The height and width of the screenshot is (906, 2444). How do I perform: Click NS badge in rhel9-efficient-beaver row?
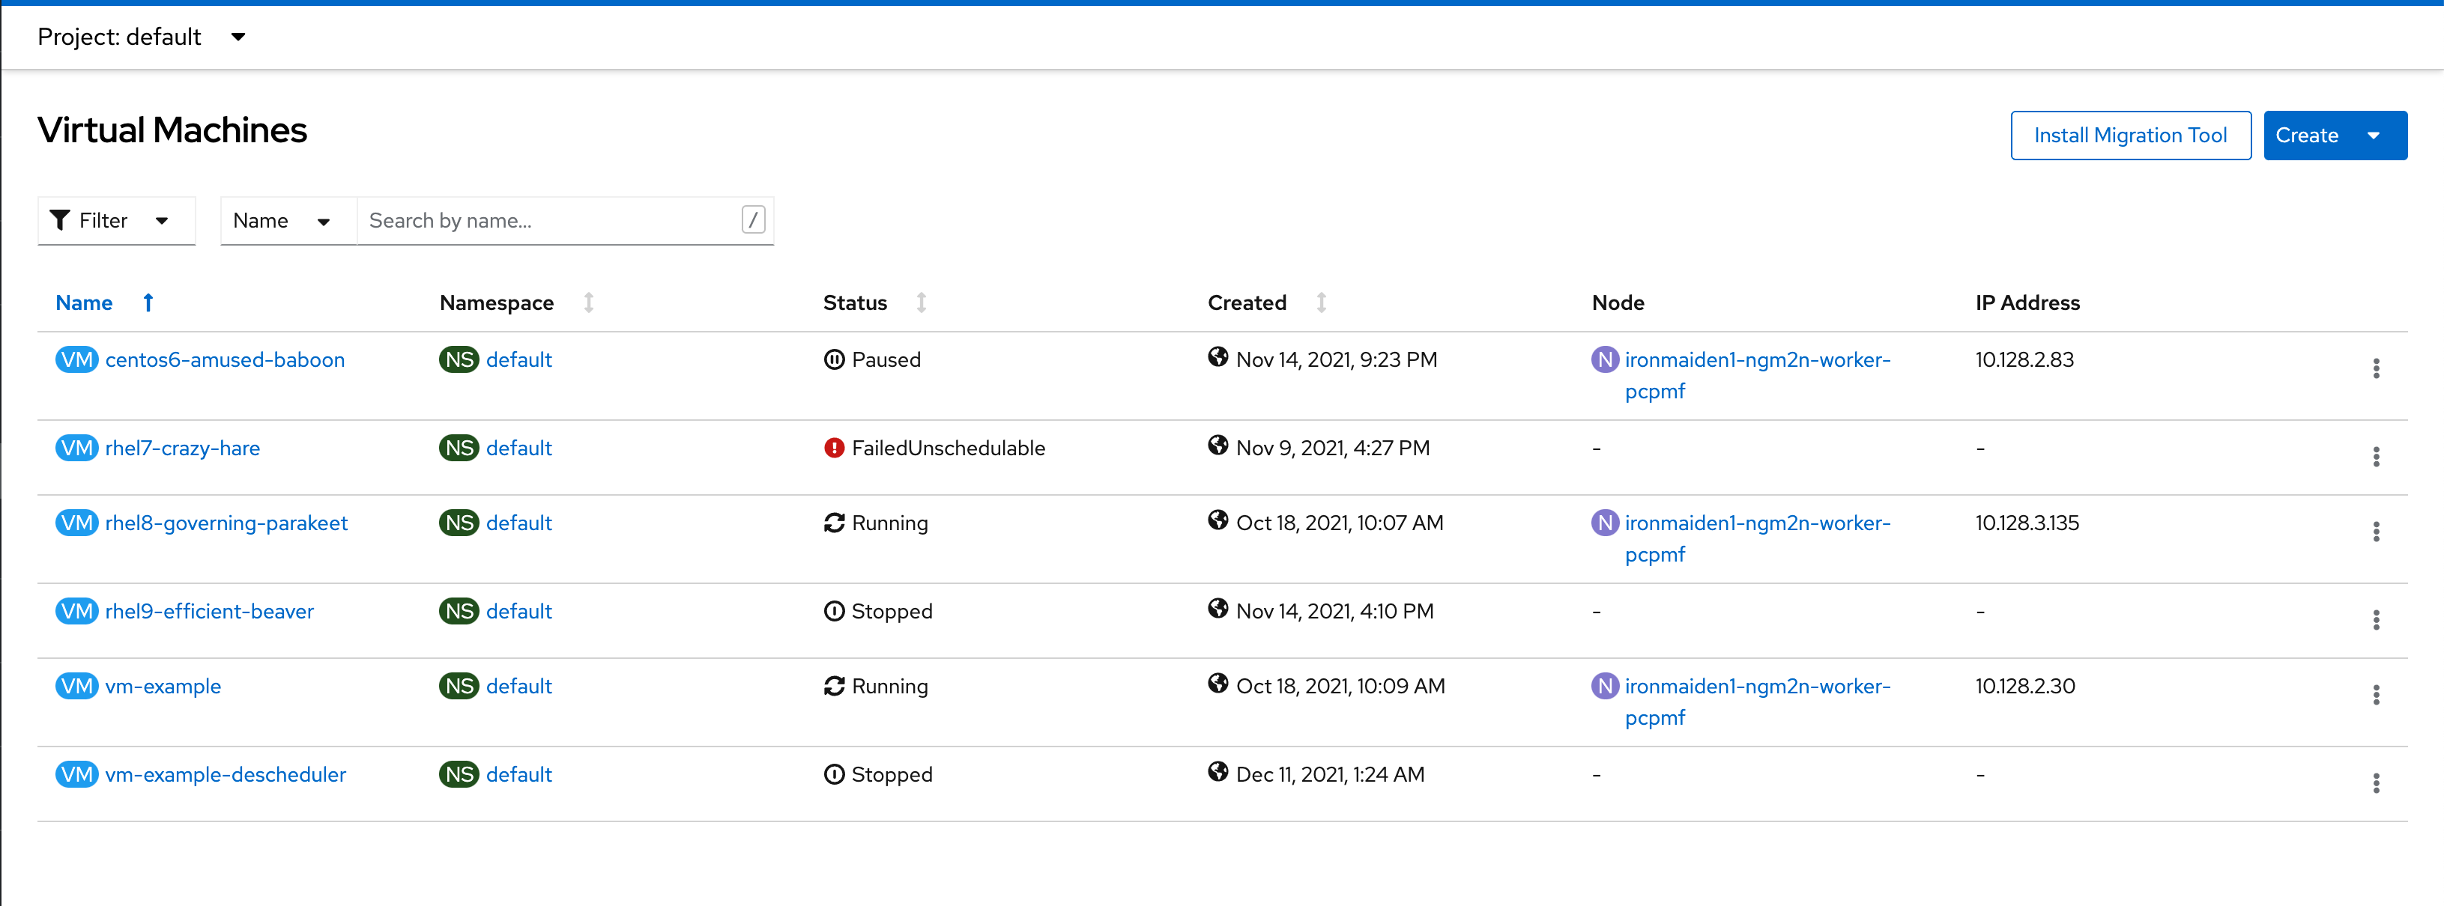459,611
